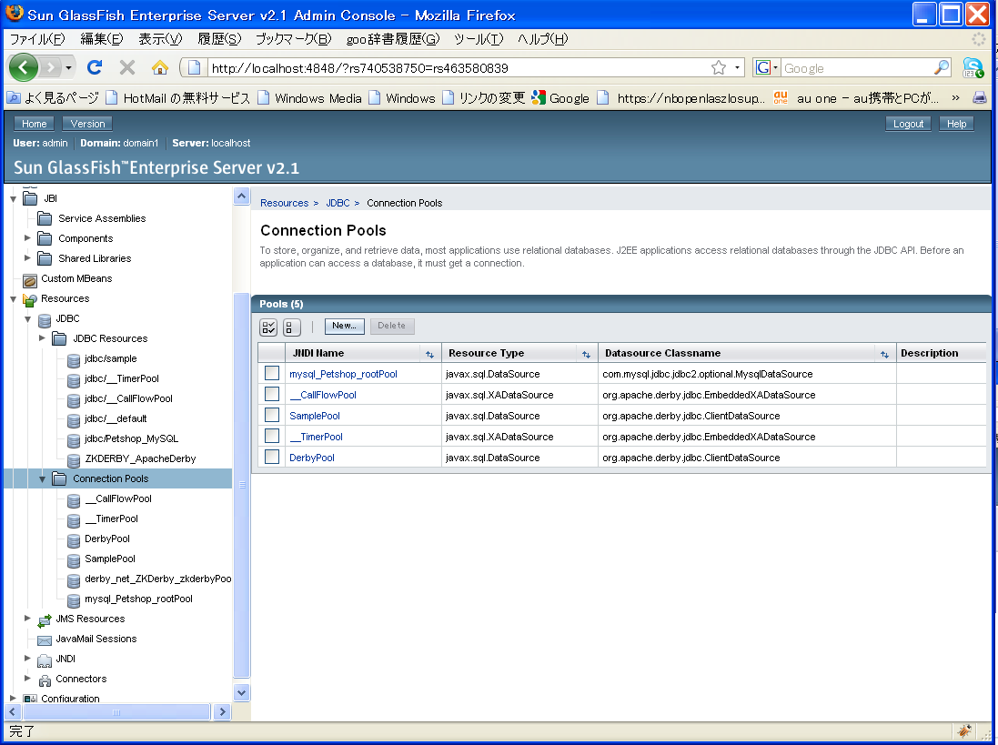Click the Connection Pools folder icon in tree
Screen dimensions: 998x745
(x=59, y=479)
